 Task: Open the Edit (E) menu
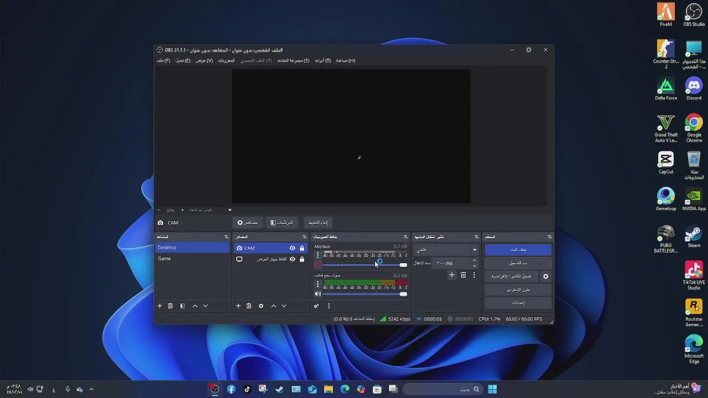point(183,61)
